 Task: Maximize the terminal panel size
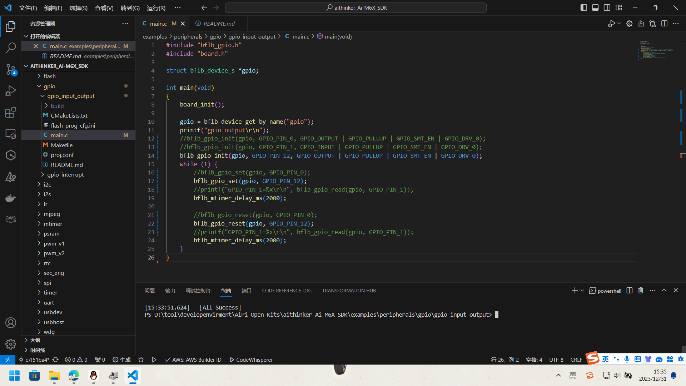click(x=664, y=291)
